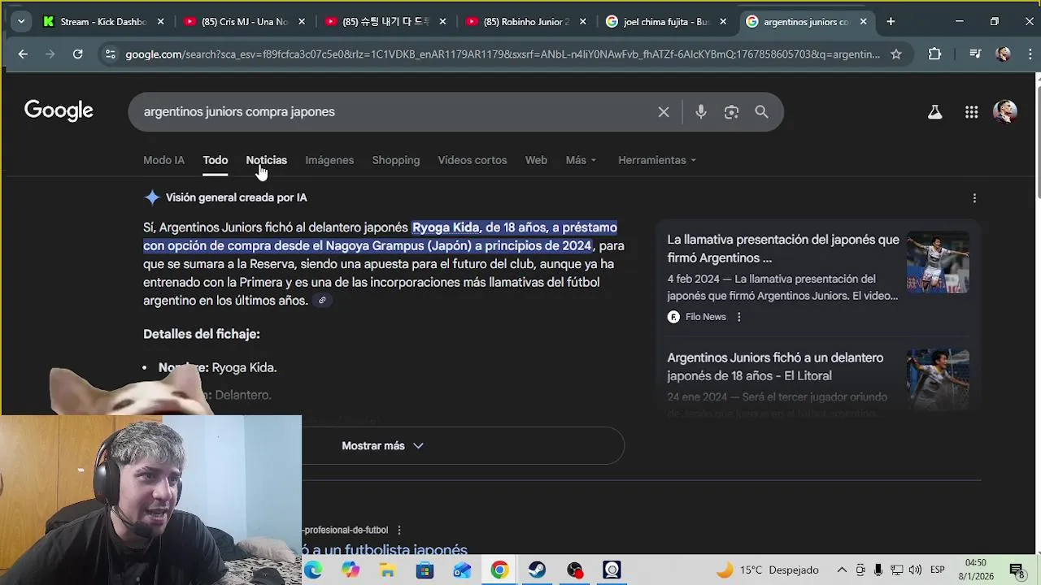Open a new browser tab
This screenshot has width=1041, height=585.
tap(891, 22)
